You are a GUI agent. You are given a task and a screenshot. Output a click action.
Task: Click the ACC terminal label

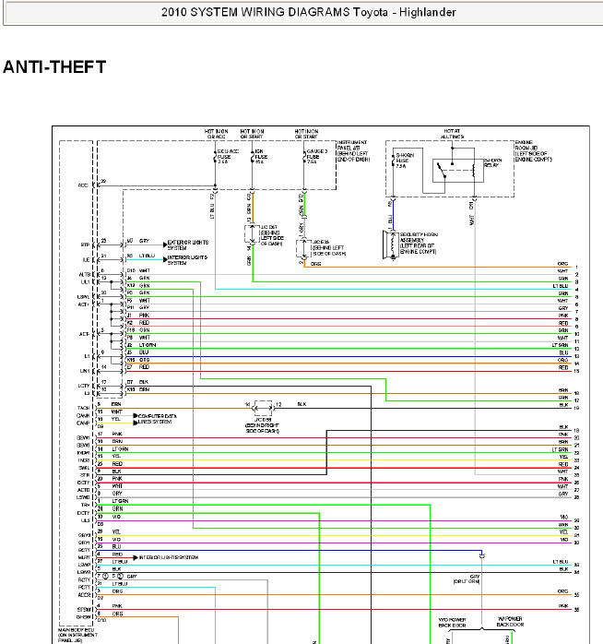pos(83,185)
